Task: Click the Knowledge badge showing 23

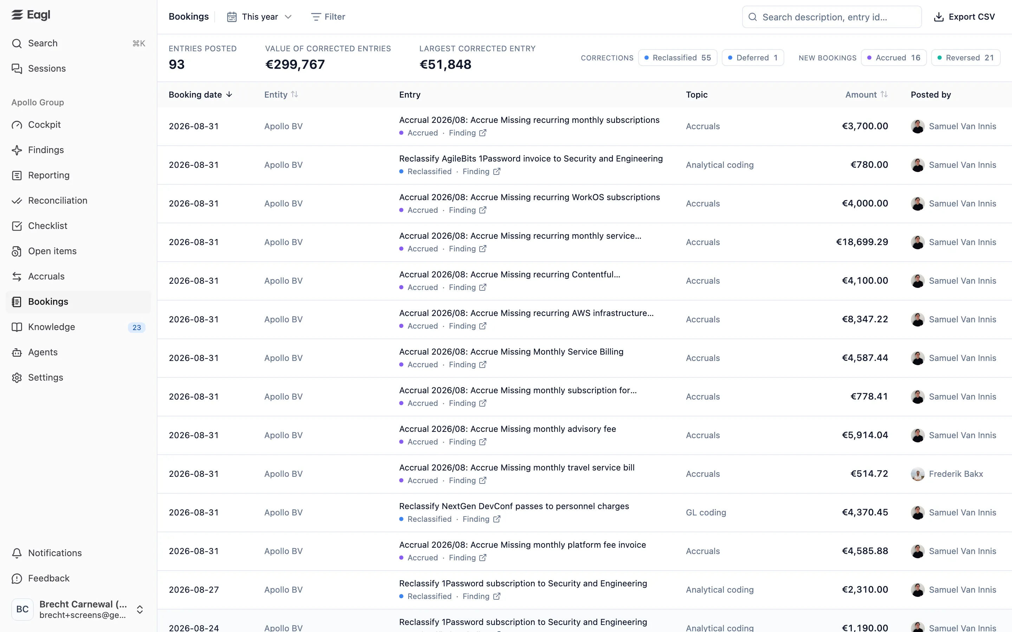Action: 137,327
